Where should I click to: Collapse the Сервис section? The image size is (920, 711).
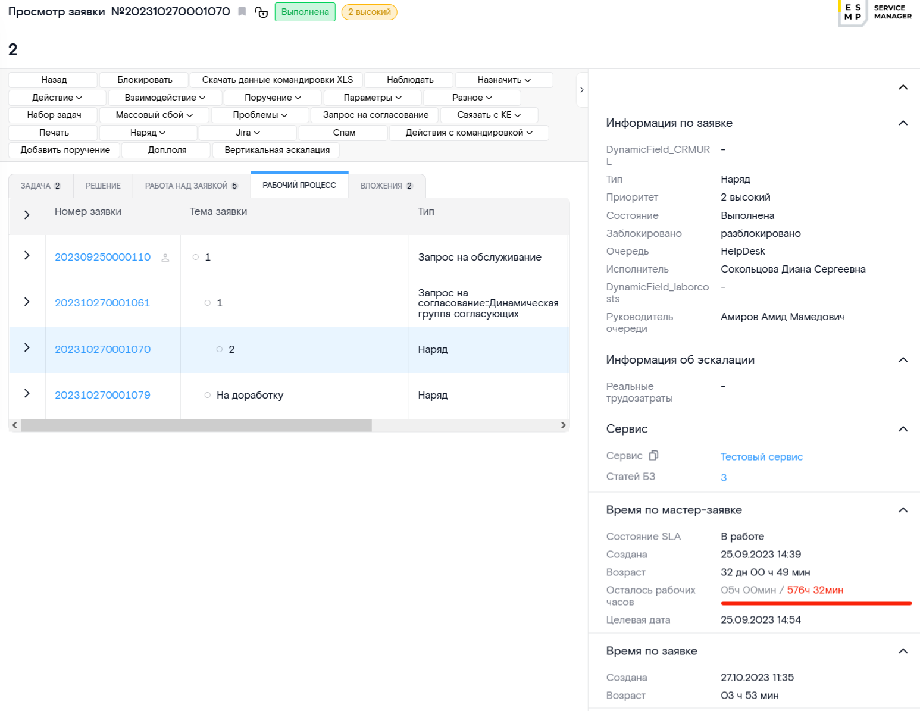[x=902, y=429]
